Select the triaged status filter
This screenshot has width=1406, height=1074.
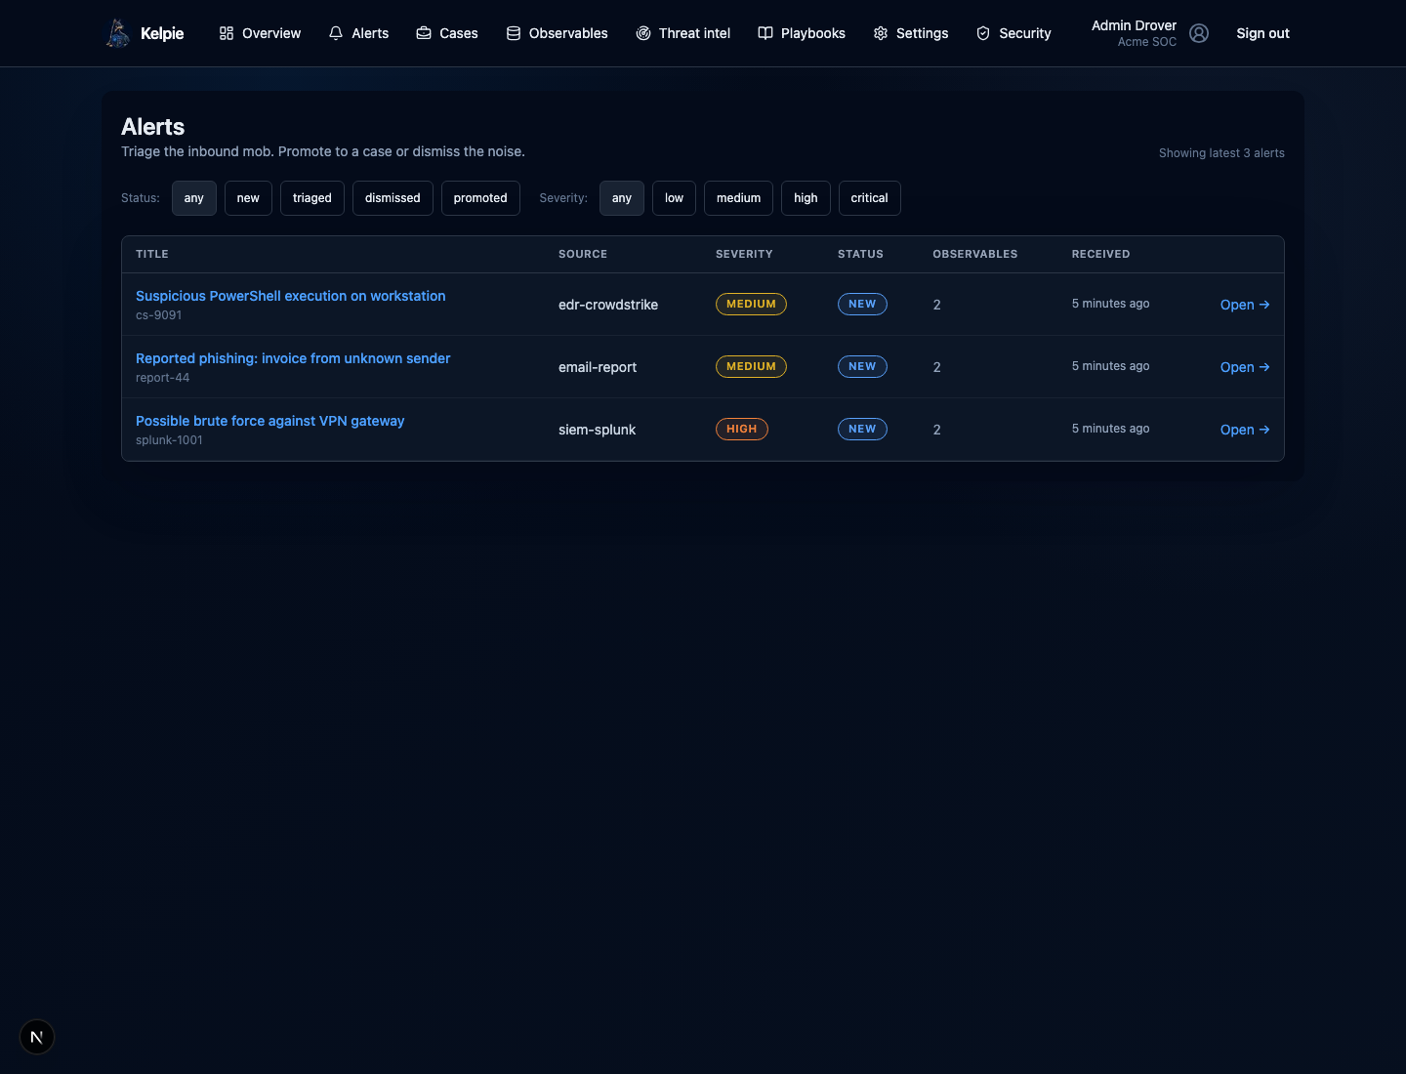[312, 198]
